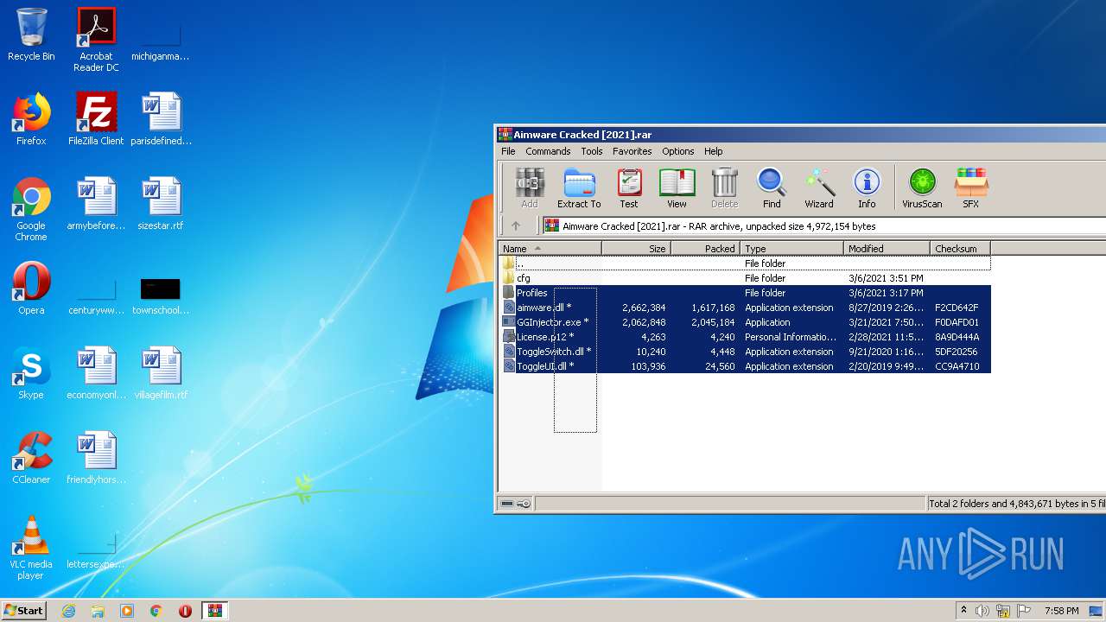Screen dimensions: 1106x622
Task: Sort the list by Modified column
Action: pyautogui.click(x=887, y=249)
